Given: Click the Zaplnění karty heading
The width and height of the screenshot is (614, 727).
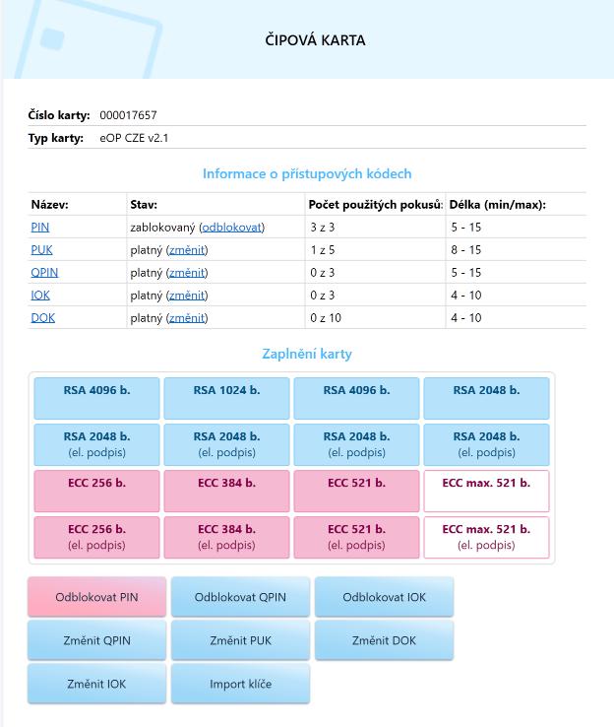Looking at the screenshot, I should point(307,354).
